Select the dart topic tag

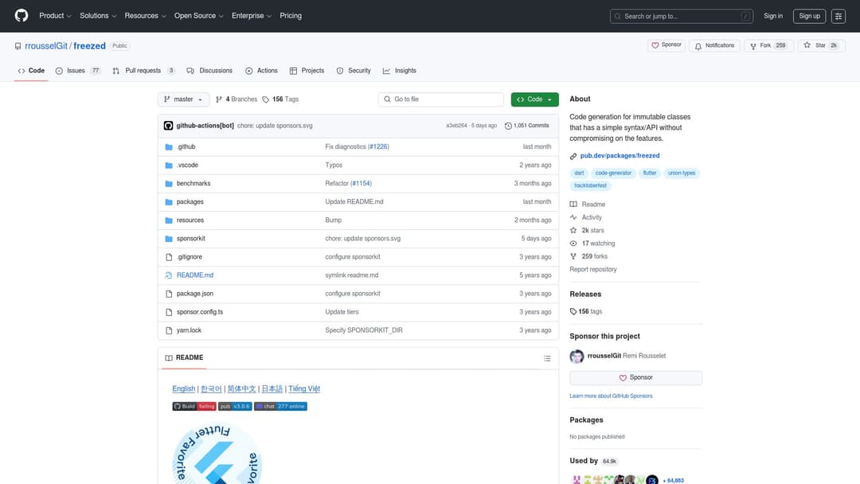coord(579,174)
